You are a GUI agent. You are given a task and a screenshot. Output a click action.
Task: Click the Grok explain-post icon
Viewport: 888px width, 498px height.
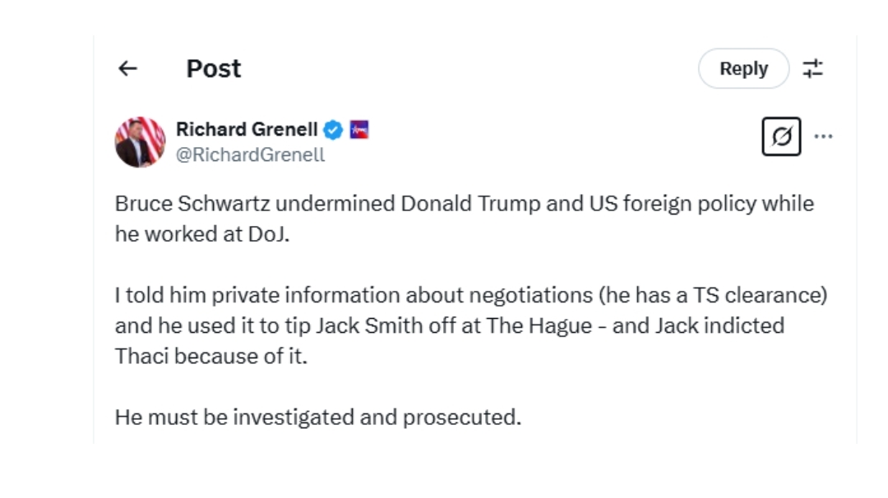pyautogui.click(x=781, y=136)
